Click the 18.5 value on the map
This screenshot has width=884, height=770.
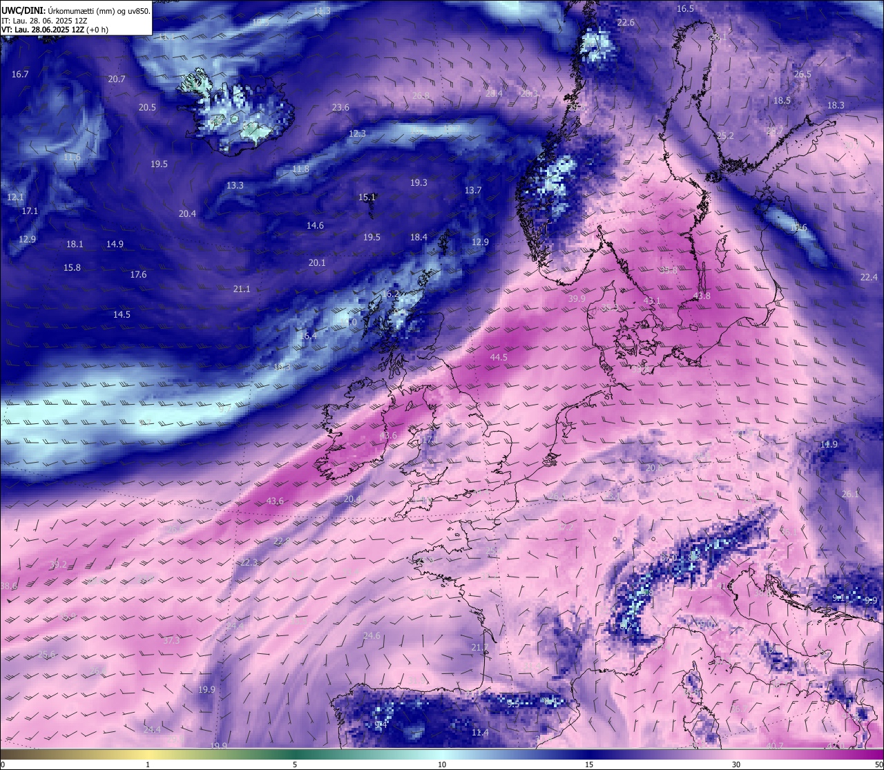pyautogui.click(x=782, y=100)
